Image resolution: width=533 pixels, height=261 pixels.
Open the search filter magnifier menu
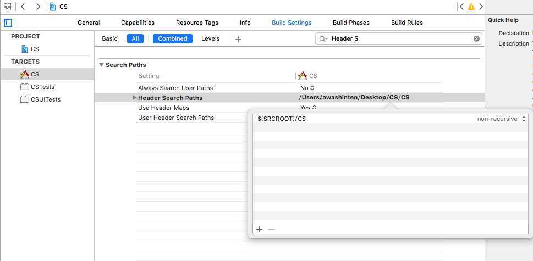323,38
